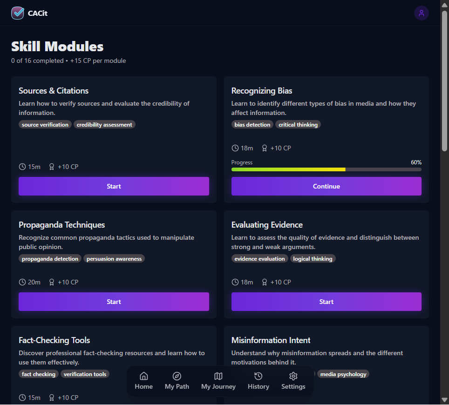Start the Propaganda Techniques module
This screenshot has width=449, height=405.
pos(114,302)
